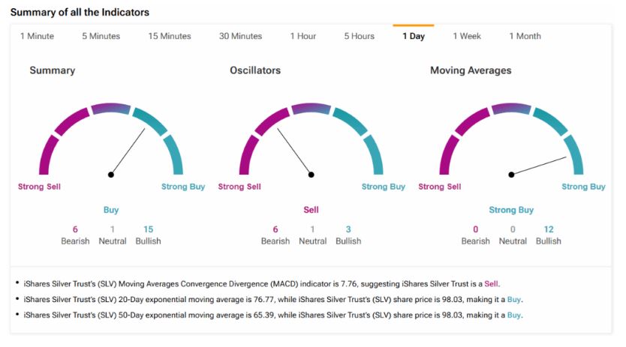Switch to the 1 Minute tab
Image resolution: width=626 pixels, height=347 pixels.
click(x=37, y=36)
